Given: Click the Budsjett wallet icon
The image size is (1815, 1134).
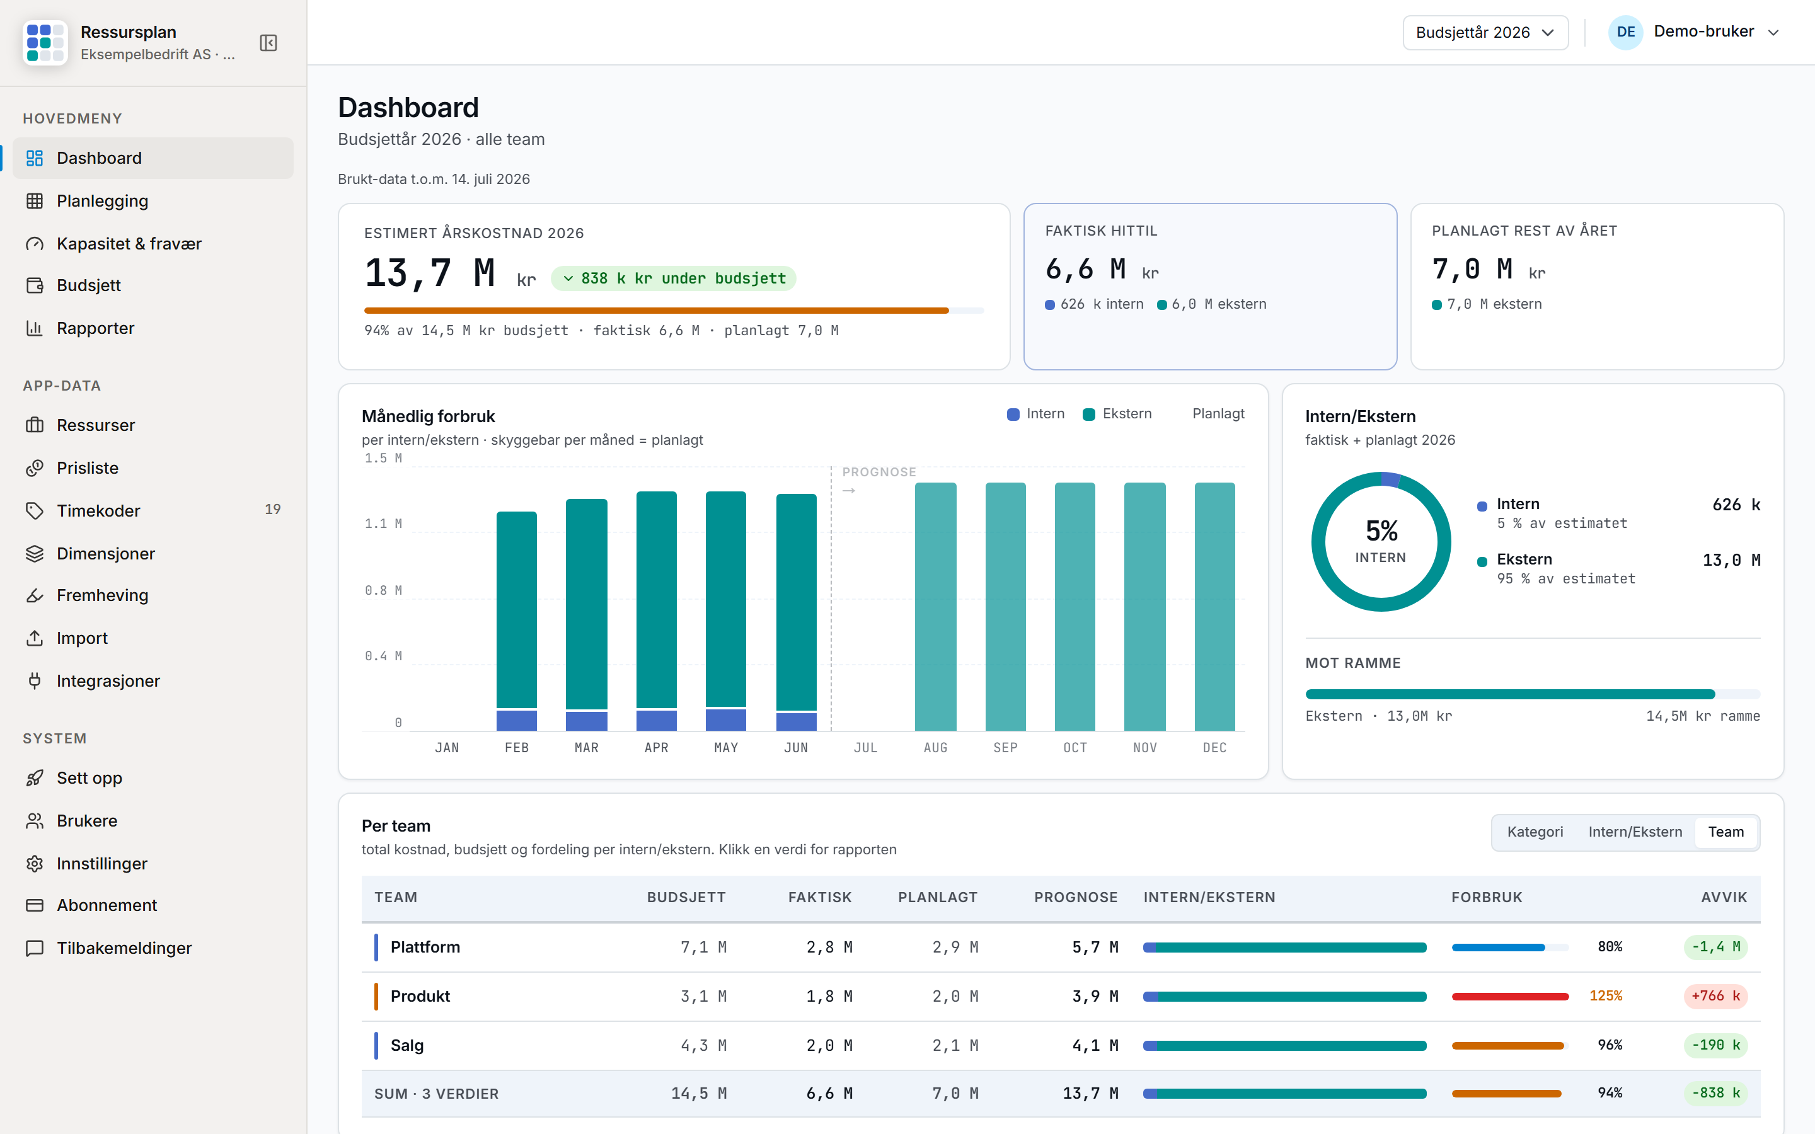Looking at the screenshot, I should pos(35,285).
